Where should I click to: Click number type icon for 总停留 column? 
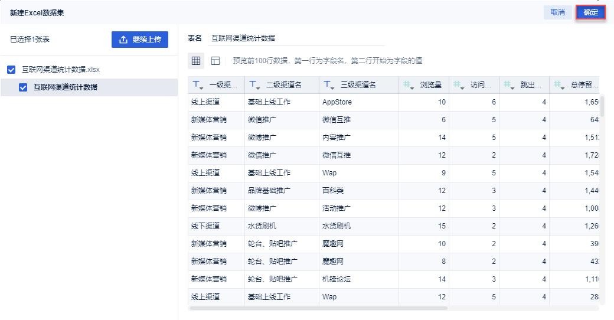pyautogui.click(x=559, y=85)
